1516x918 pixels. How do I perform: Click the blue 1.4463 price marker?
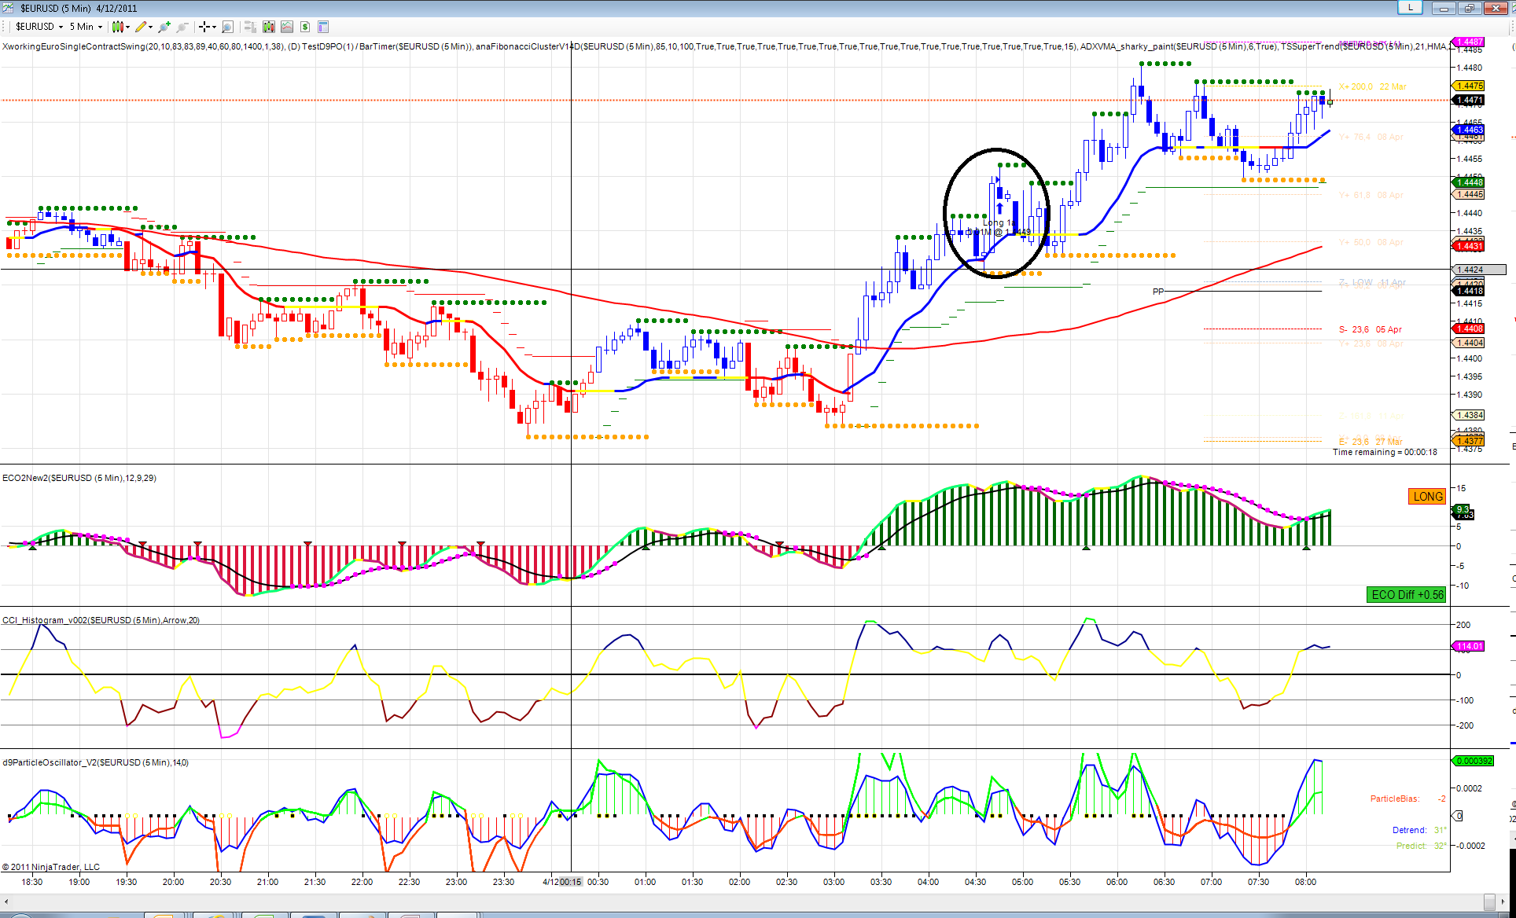point(1468,130)
